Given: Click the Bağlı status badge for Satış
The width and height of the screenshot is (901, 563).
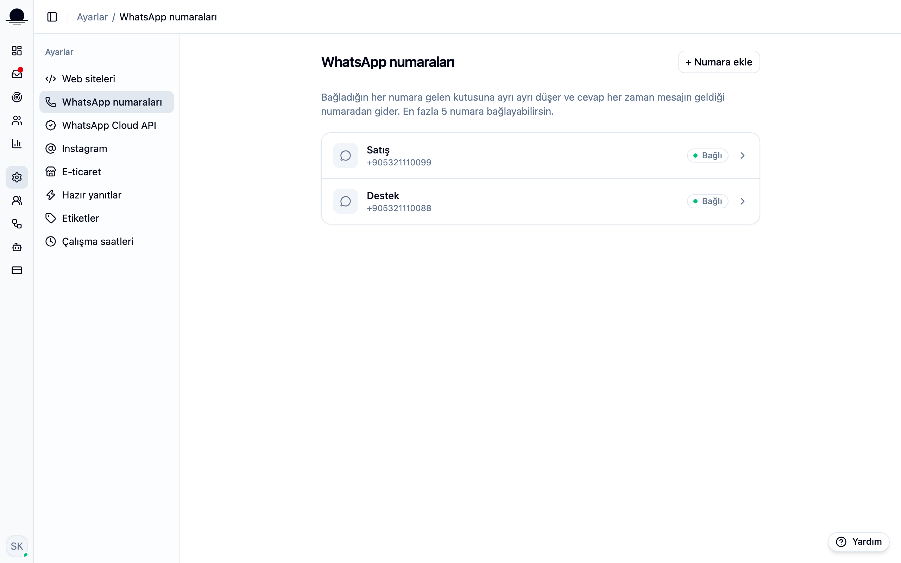Looking at the screenshot, I should tap(707, 156).
